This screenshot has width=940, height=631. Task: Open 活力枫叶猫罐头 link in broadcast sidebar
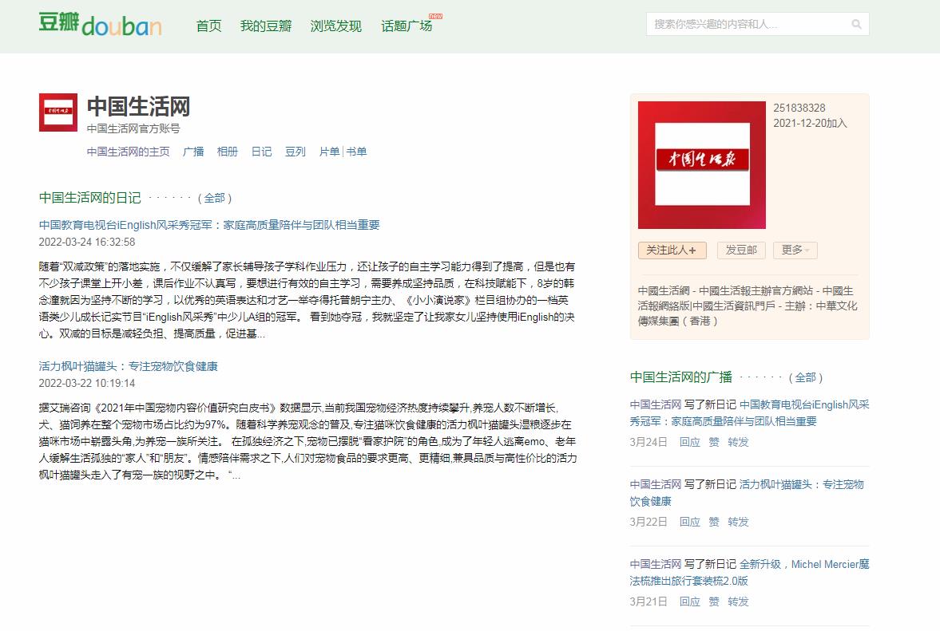747,493
